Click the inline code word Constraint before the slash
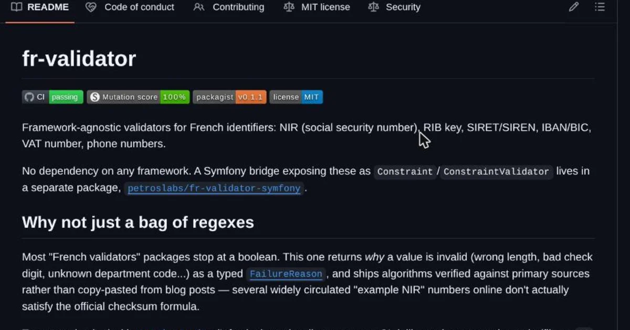This screenshot has width=630, height=330. tap(405, 172)
